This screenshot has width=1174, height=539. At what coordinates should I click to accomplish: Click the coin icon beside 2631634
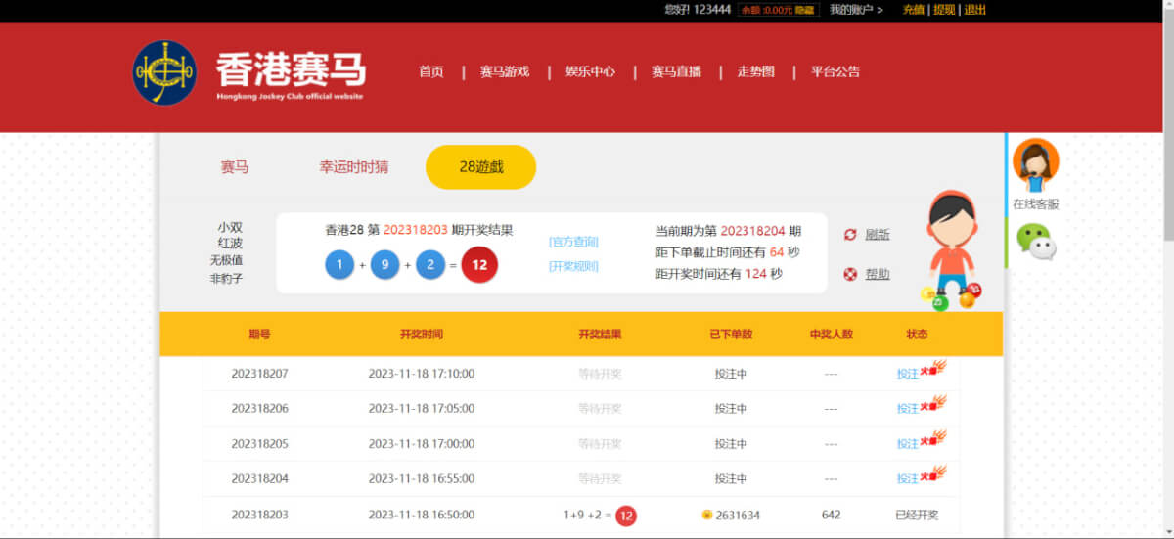tap(706, 515)
